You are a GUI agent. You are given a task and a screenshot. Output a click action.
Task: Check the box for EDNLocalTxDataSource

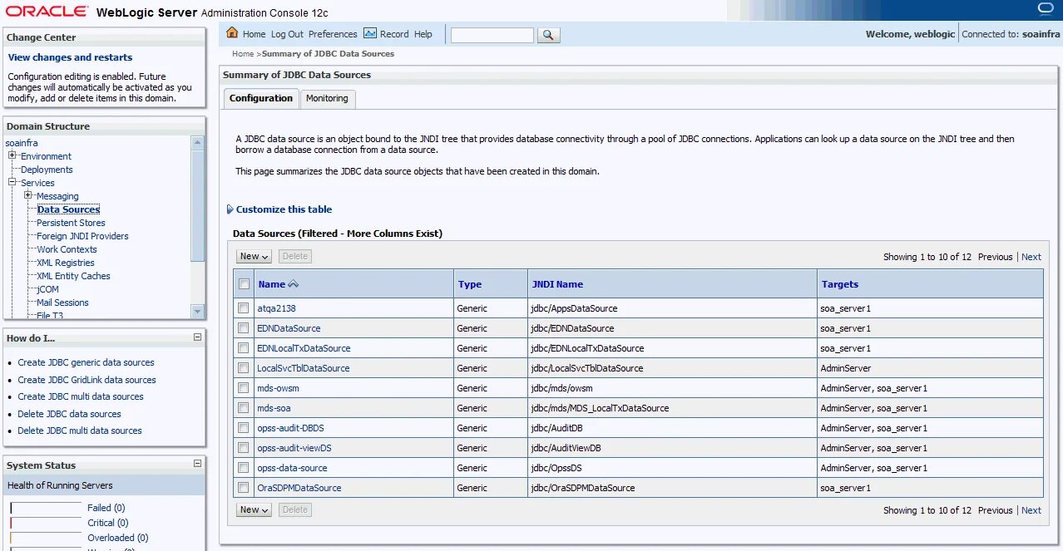tap(244, 348)
